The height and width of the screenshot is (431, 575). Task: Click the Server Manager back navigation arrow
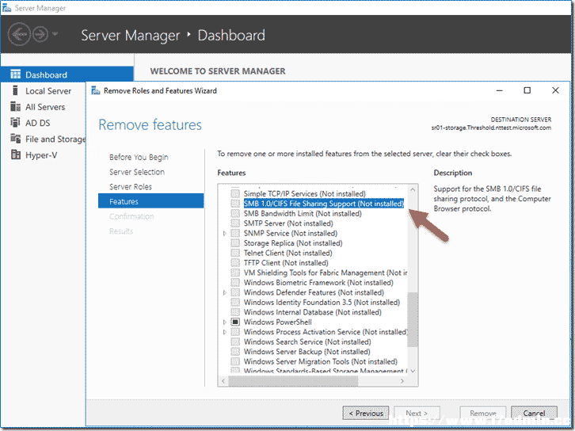19,35
